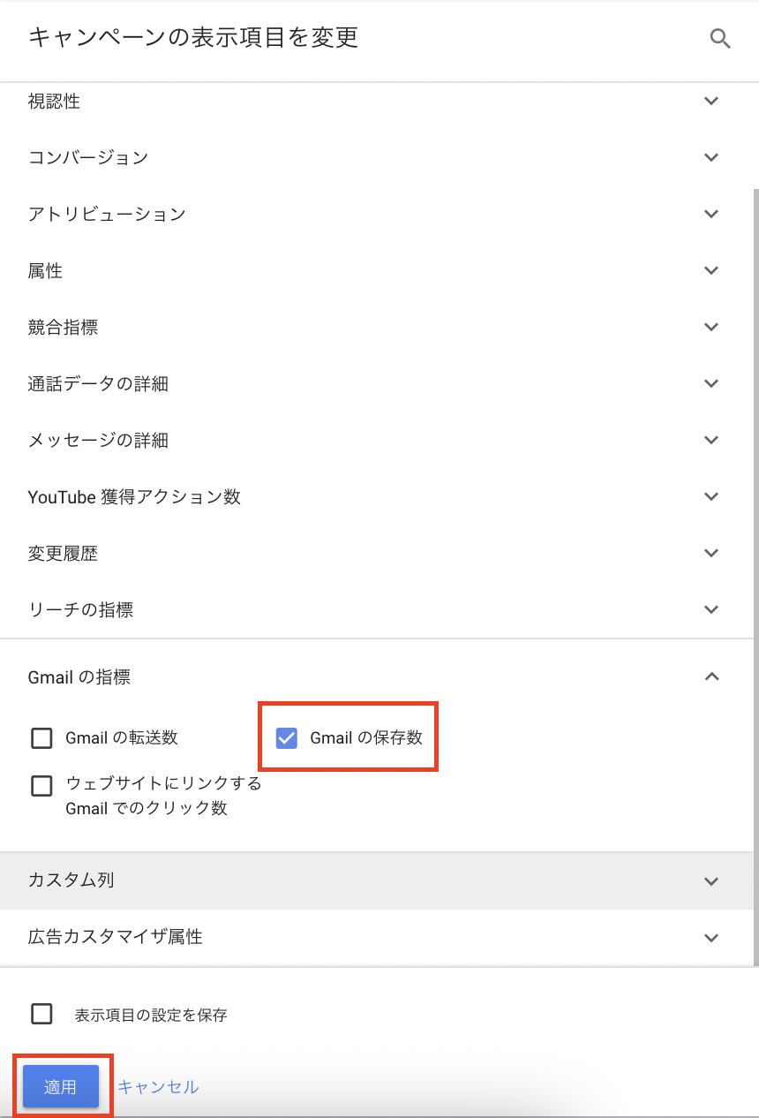This screenshot has height=1118, width=759.
Task: Open the 変更履歴 section chevron
Action: [712, 554]
